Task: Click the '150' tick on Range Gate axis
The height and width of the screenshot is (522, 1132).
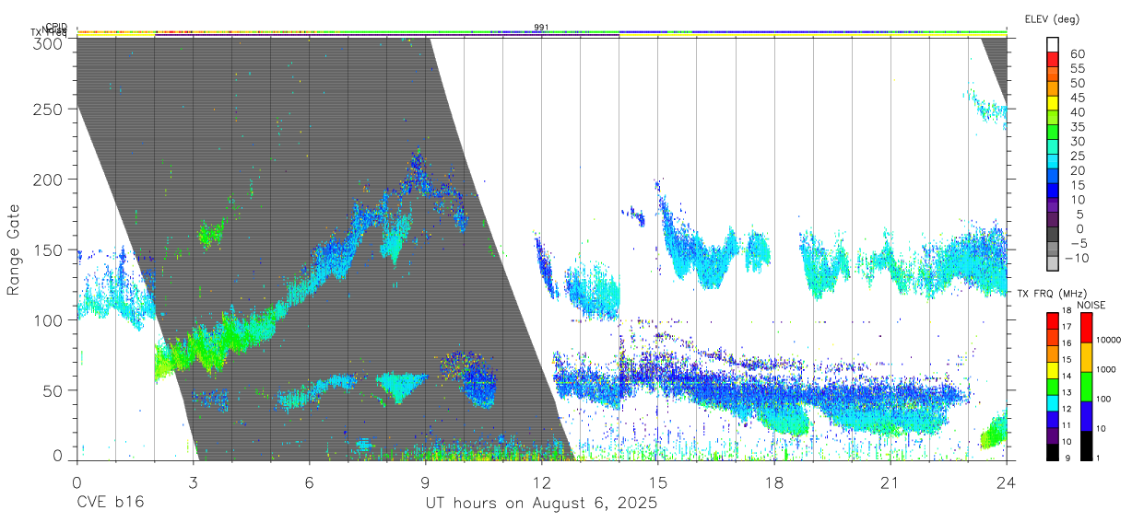Action: tap(50, 249)
